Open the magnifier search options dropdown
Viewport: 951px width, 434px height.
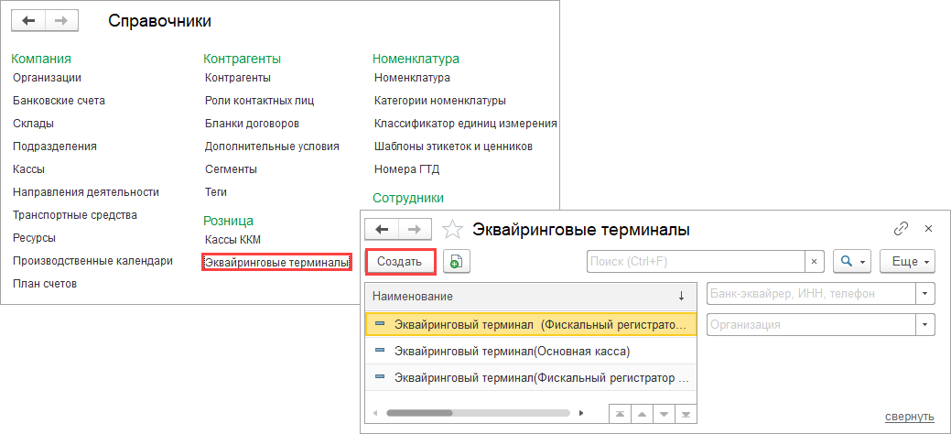coord(850,262)
